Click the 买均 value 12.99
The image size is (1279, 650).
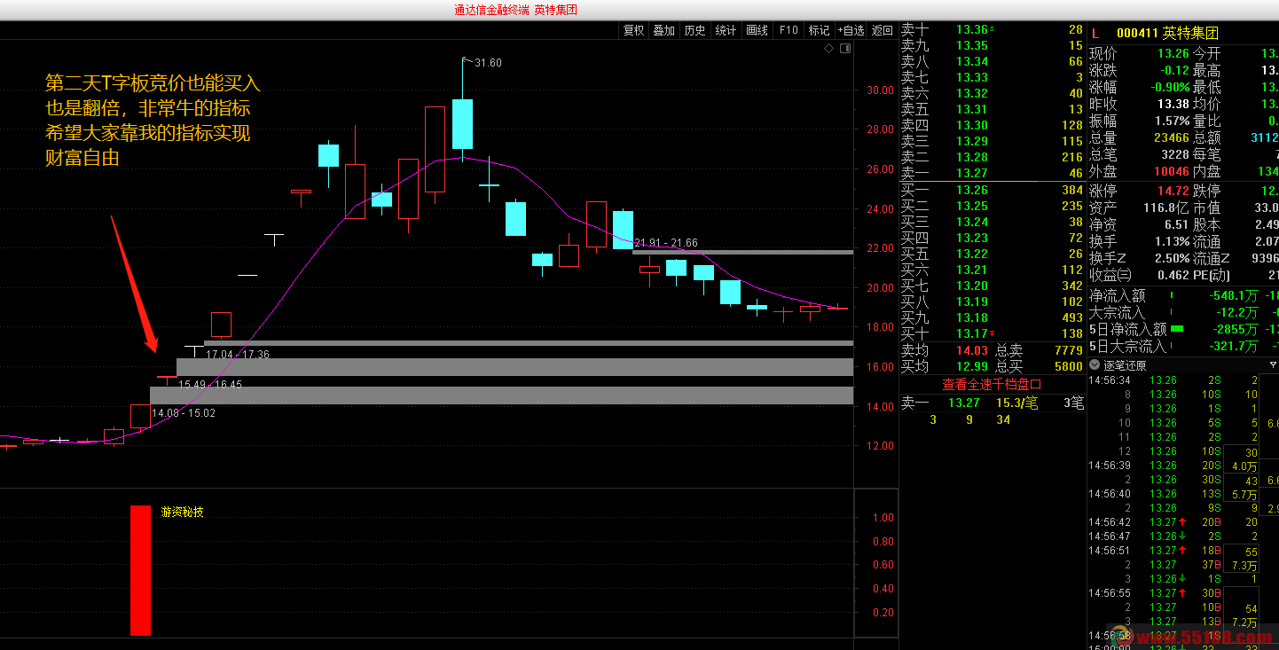click(971, 365)
